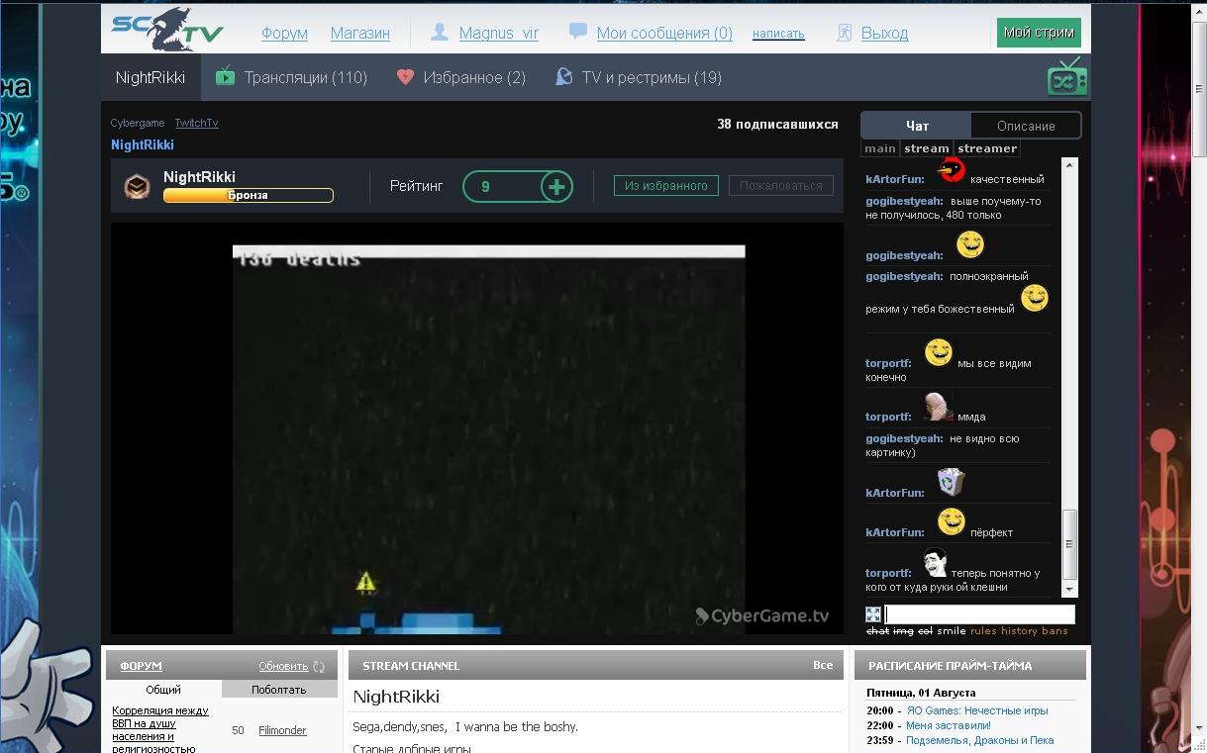Screen dimensions: 1207x753
Task: Open Мои сообщения (0) link
Action: (x=664, y=33)
